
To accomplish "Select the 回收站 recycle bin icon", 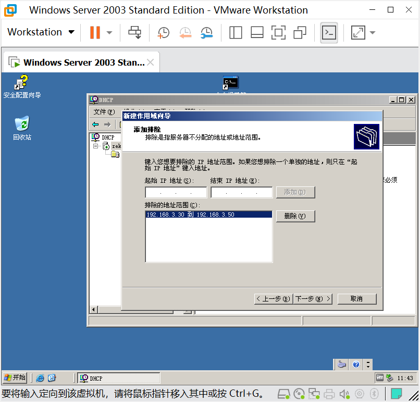I will [x=22, y=128].
